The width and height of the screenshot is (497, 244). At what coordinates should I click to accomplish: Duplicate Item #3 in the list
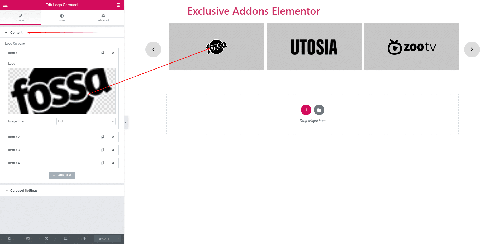[x=102, y=150]
